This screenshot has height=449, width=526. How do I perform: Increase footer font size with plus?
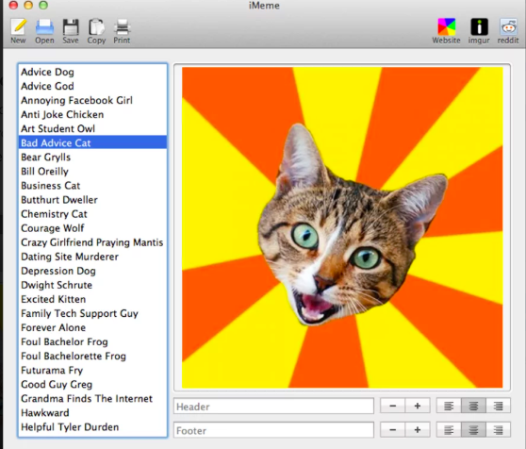[x=418, y=430]
